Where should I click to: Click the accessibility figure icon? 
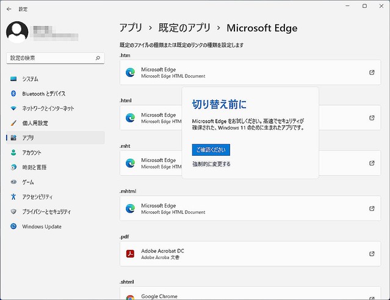pos(13,197)
